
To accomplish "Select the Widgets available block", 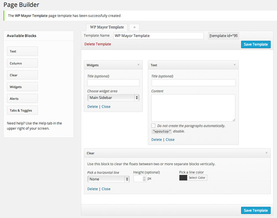I will [x=22, y=87].
